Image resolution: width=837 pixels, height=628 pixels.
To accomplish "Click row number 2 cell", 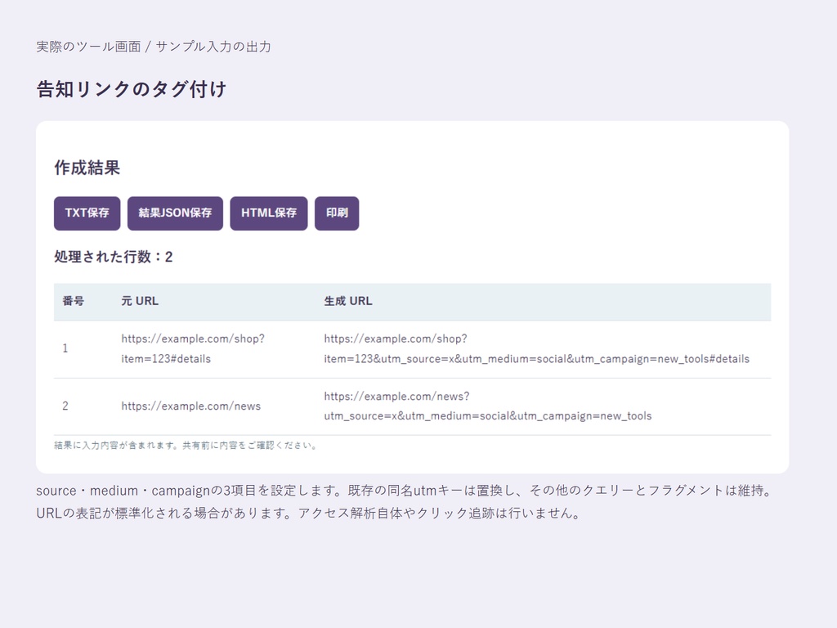I will coord(65,406).
